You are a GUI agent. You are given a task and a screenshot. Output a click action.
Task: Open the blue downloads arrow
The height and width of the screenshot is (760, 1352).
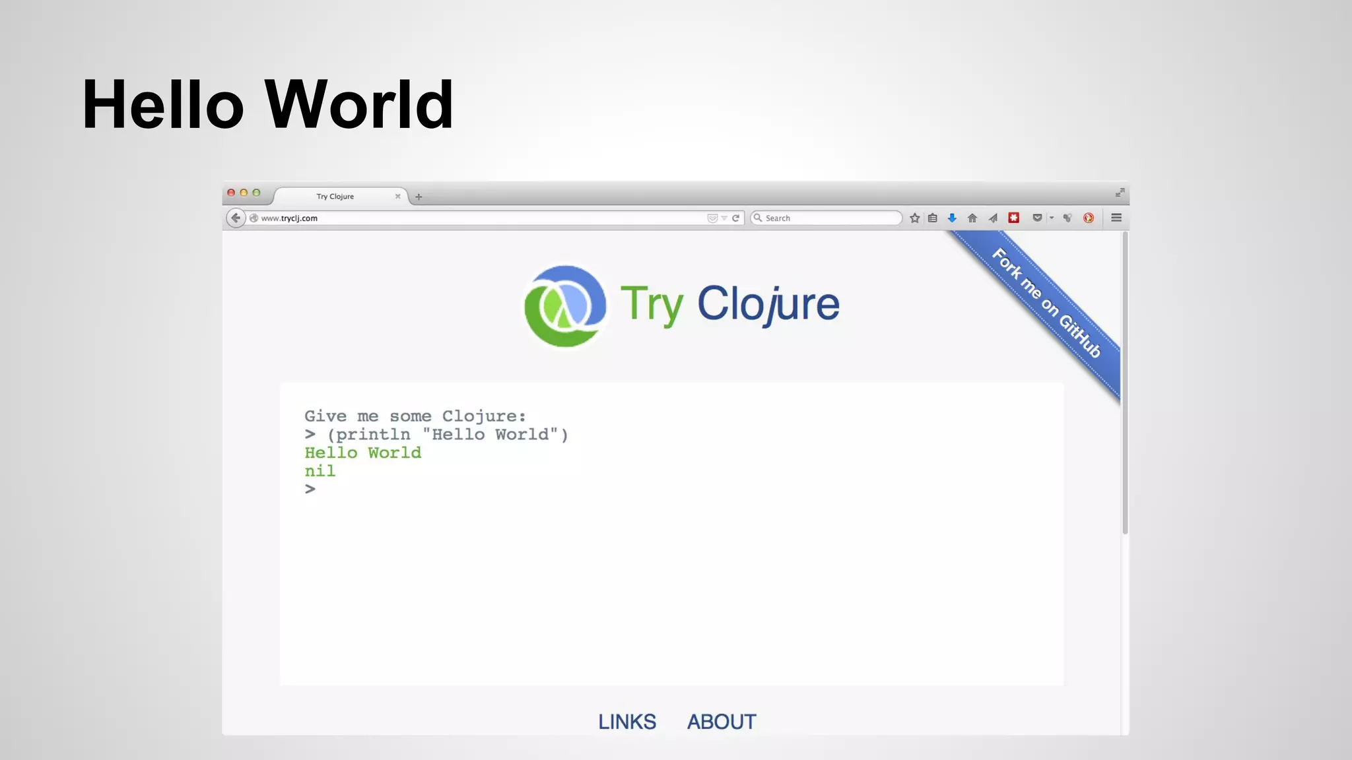(x=952, y=218)
